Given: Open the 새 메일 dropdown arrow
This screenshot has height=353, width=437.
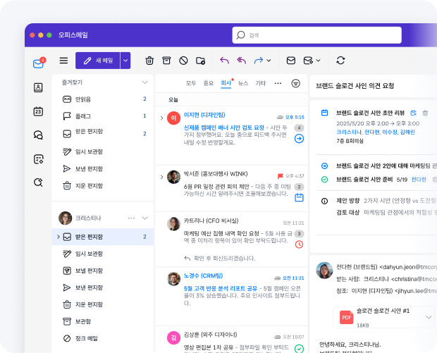Looking at the screenshot, I should (x=125, y=61).
